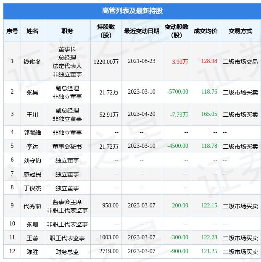Select change value -300.00
This screenshot has height=262, width=261.
[x=179, y=238]
